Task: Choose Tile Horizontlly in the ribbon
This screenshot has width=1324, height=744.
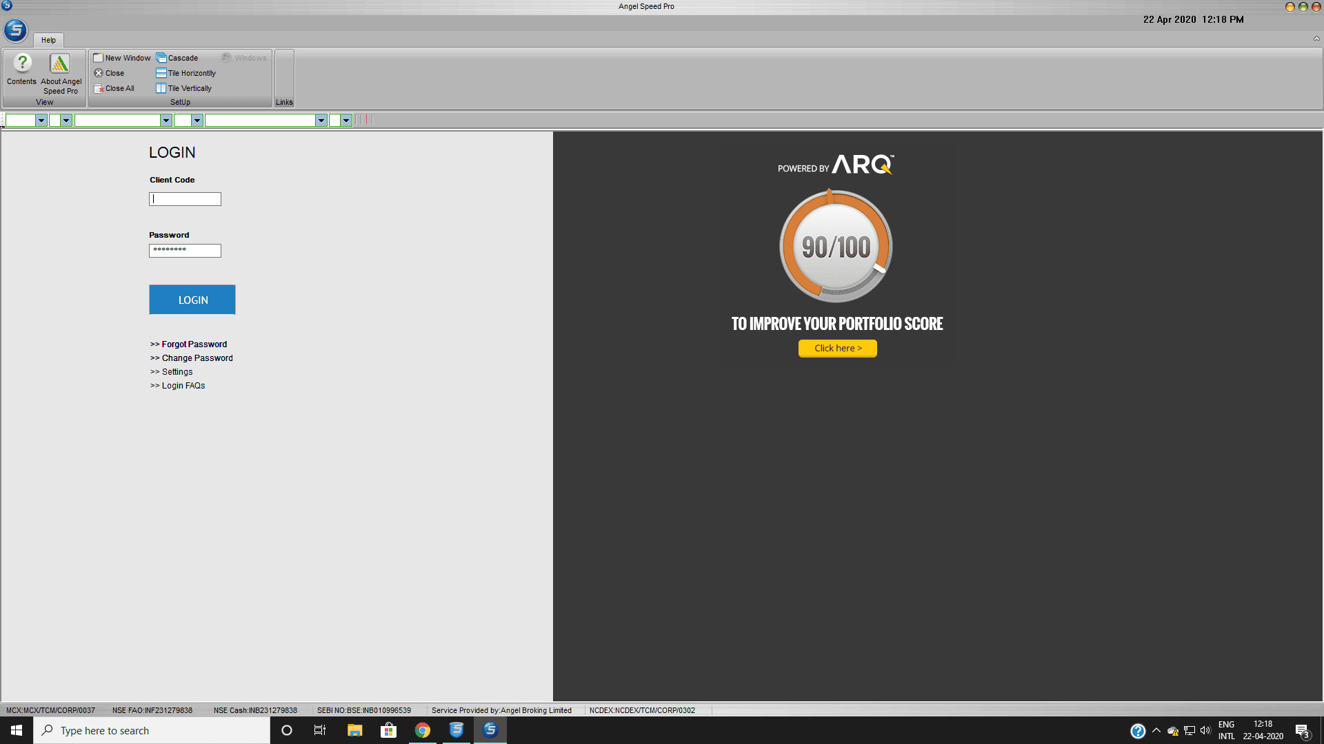Action: point(186,73)
